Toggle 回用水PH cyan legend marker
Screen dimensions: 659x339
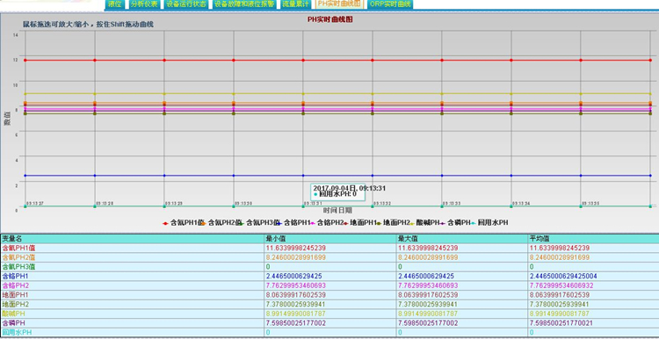473,223
